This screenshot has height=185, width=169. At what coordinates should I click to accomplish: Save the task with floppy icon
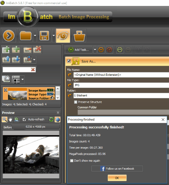point(44,36)
